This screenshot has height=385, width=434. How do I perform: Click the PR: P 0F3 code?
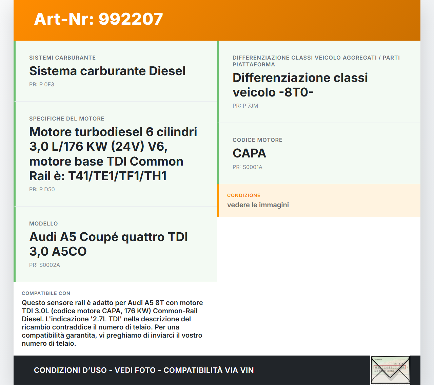pyautogui.click(x=42, y=85)
